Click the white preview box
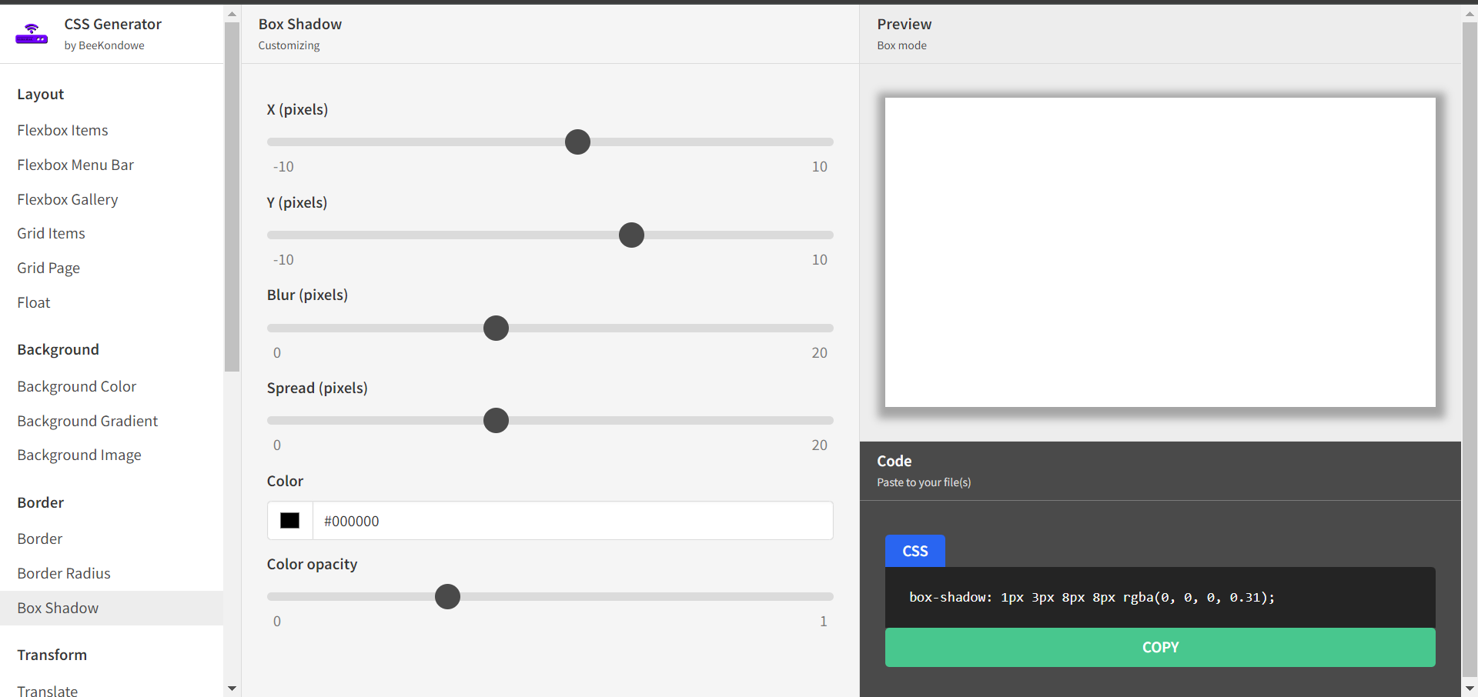The width and height of the screenshot is (1478, 697). click(x=1159, y=252)
